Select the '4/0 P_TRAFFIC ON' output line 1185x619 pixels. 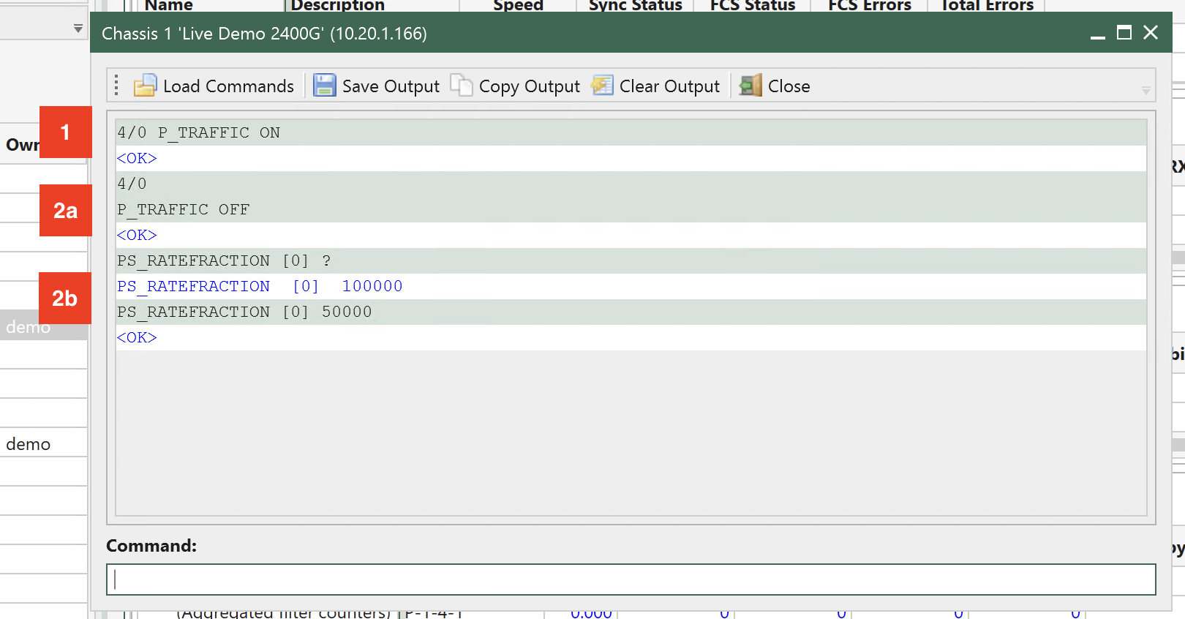point(631,132)
